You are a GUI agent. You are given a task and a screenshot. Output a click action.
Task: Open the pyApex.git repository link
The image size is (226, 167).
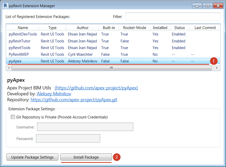74,100
